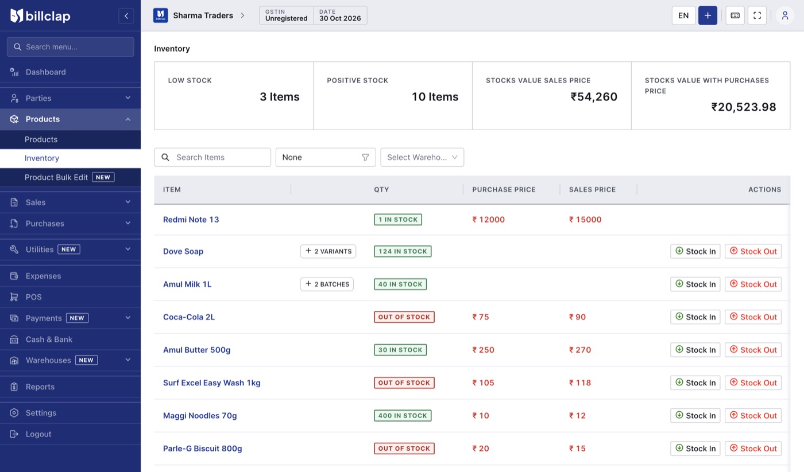This screenshot has width=804, height=472.
Task: Click the blue plus quick-add button
Action: pos(708,15)
